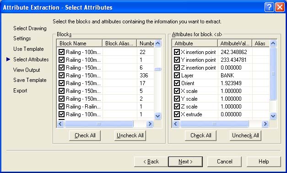Go to Use Template step
This screenshot has width=287, height=173.
tap(28, 49)
